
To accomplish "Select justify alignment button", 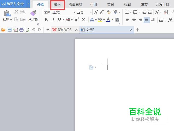I will click(147, 20).
